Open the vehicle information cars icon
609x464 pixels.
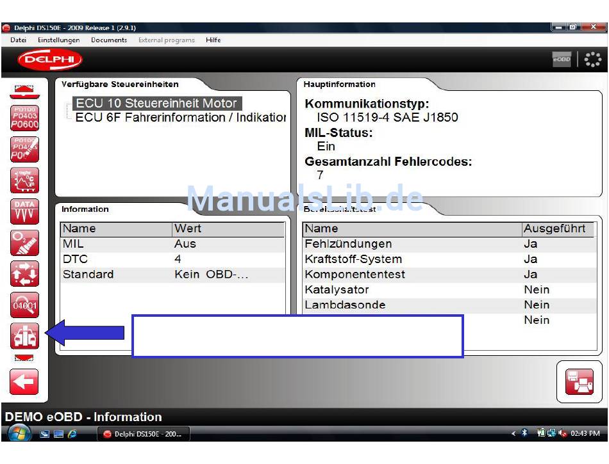point(24,336)
